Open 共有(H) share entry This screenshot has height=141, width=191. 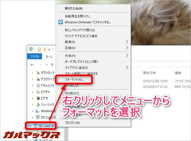click(70, 56)
